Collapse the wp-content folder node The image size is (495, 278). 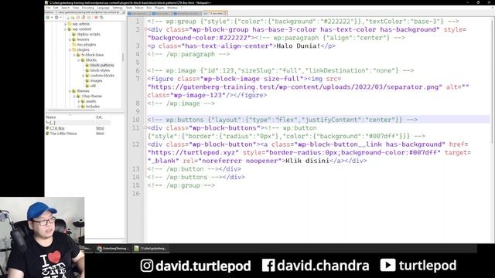(x=66, y=29)
